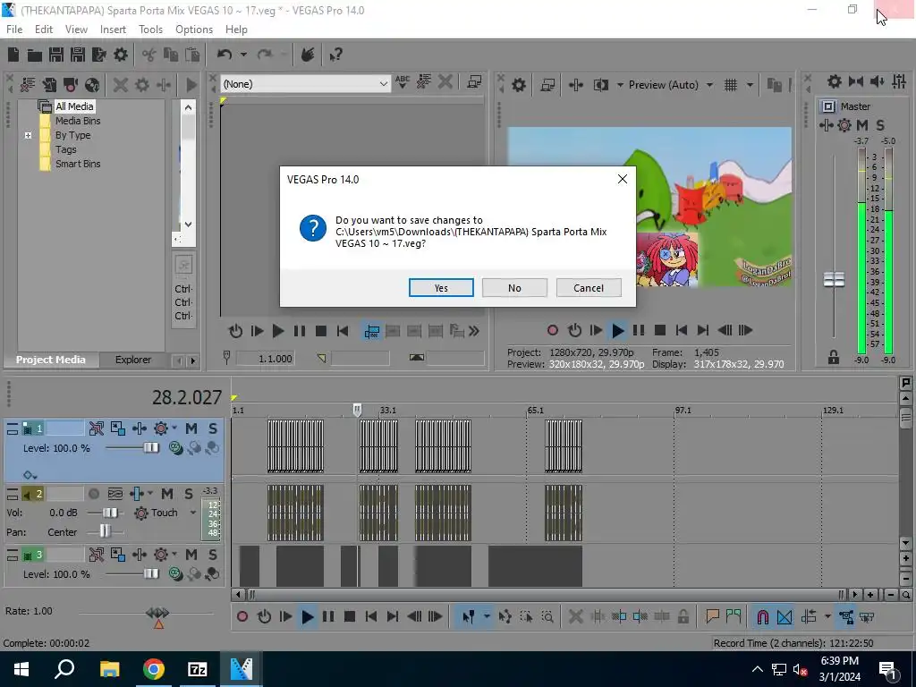Switch to the Project Media tab
The image size is (916, 687).
pos(51,360)
